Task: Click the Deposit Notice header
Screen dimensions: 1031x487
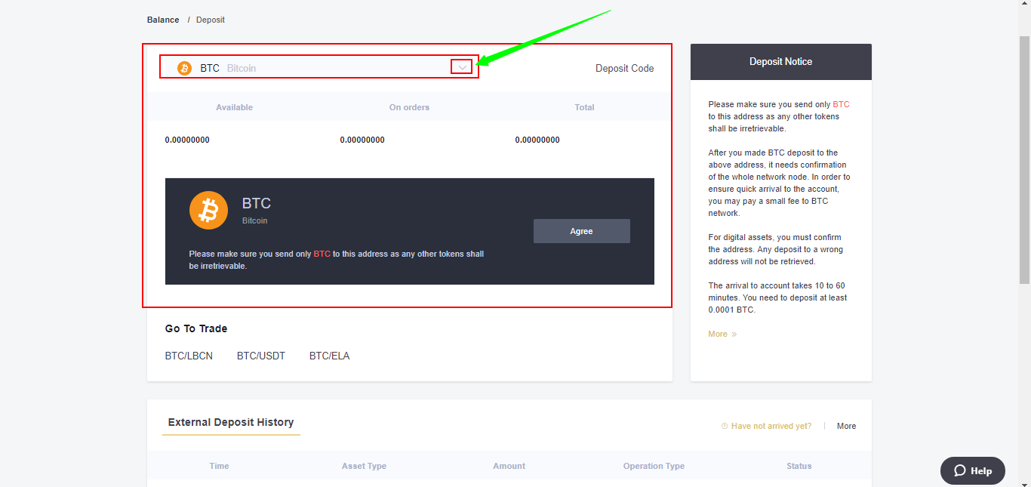Action: click(781, 62)
